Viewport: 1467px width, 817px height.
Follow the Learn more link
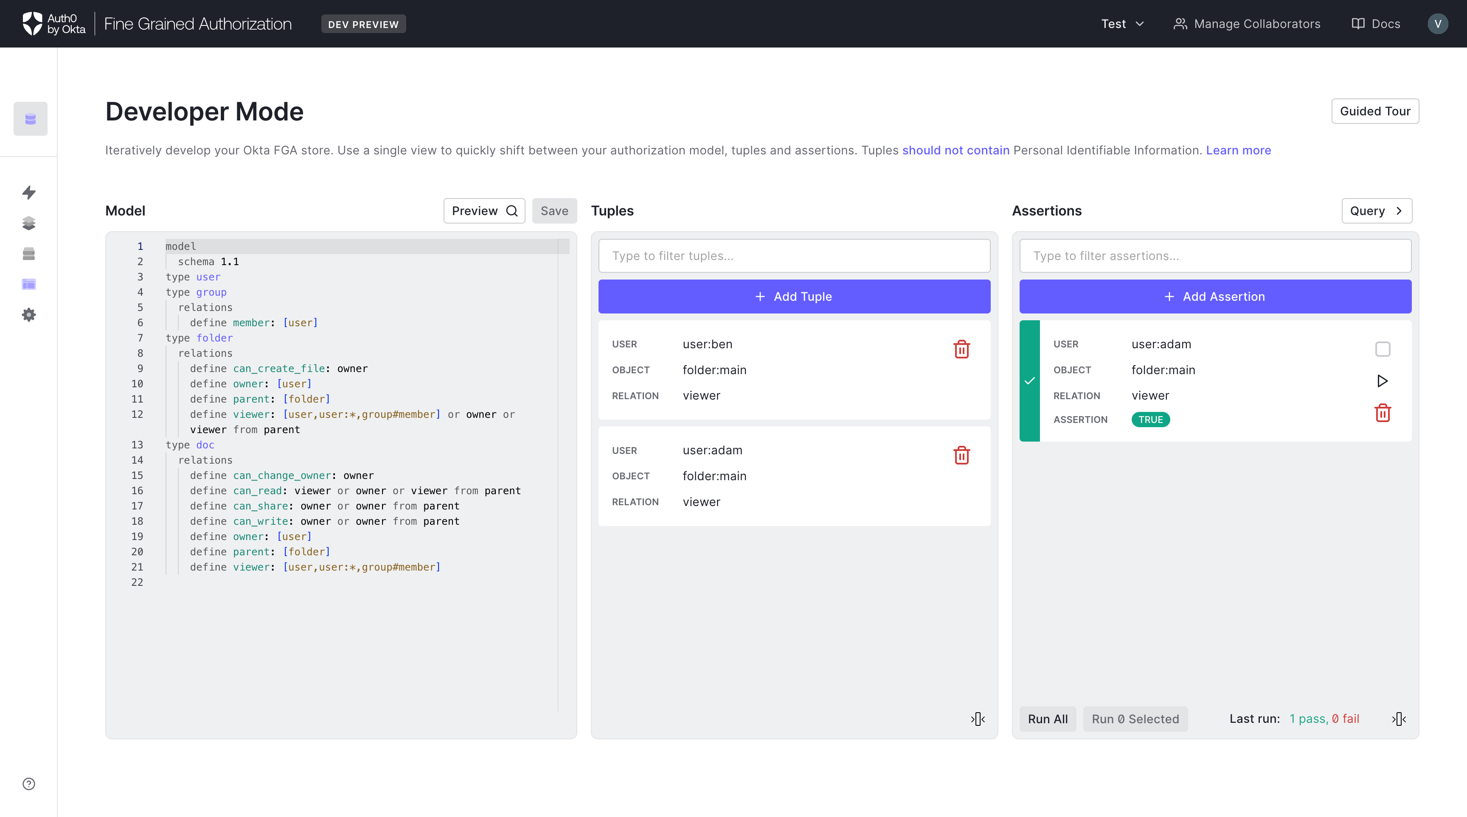(x=1238, y=150)
